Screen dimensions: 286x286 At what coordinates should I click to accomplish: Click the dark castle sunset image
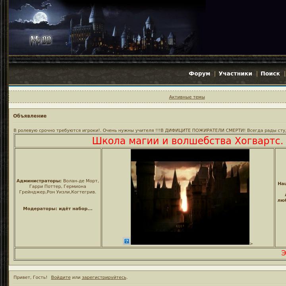(x=190, y=197)
